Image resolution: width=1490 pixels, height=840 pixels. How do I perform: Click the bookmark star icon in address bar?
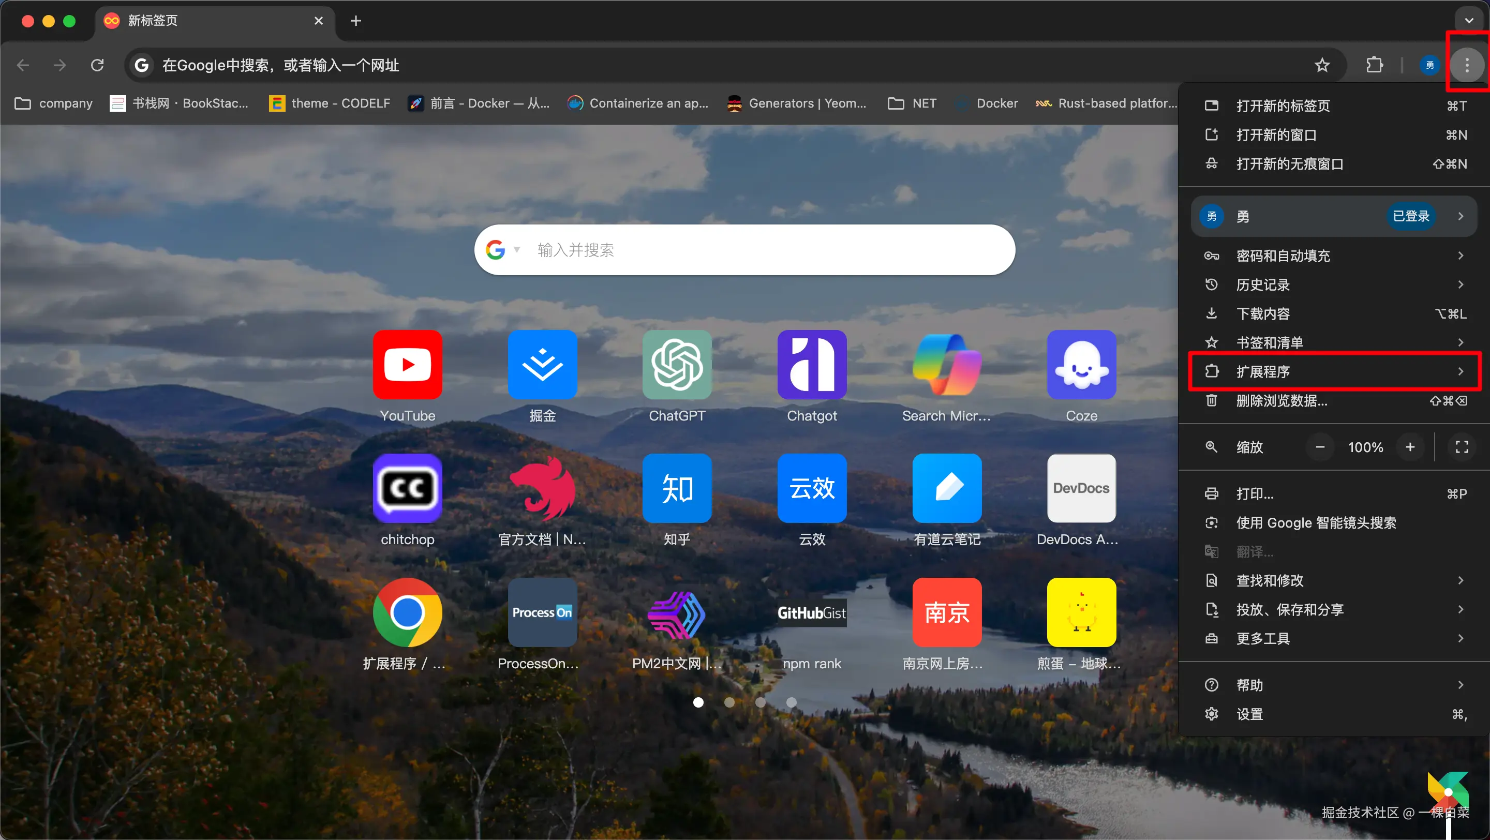pos(1322,65)
